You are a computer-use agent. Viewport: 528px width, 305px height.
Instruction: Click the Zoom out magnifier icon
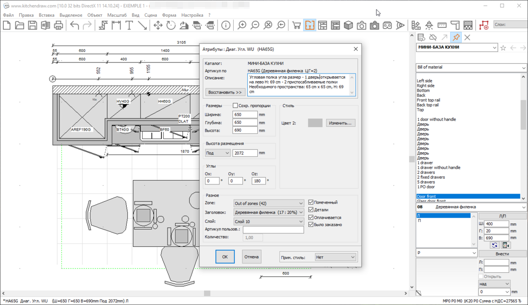point(255,25)
